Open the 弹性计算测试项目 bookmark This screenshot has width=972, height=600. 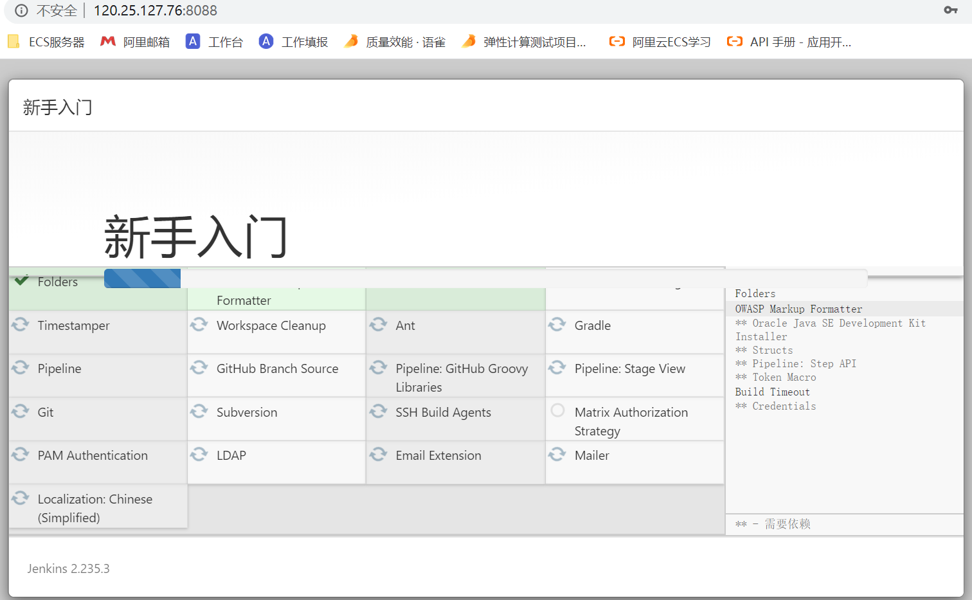(524, 42)
